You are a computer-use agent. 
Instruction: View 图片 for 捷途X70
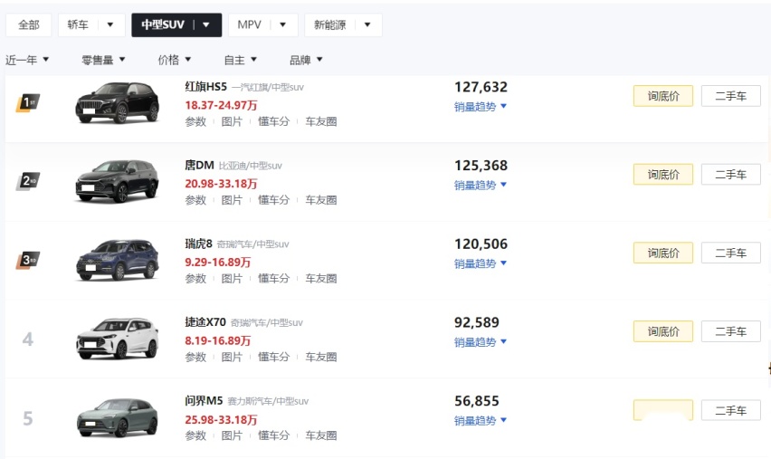(x=232, y=358)
